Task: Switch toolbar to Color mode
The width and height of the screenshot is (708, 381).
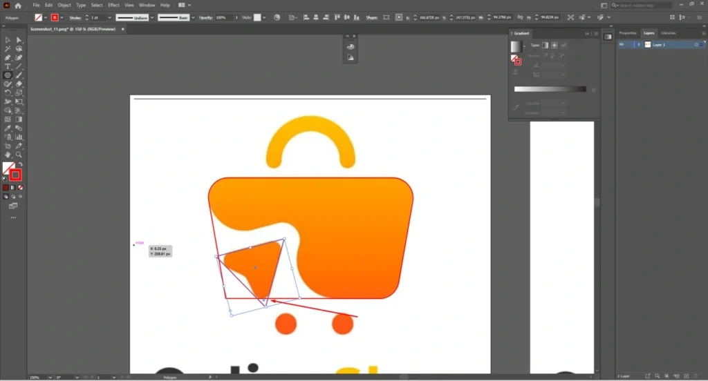Action: [x=6, y=188]
